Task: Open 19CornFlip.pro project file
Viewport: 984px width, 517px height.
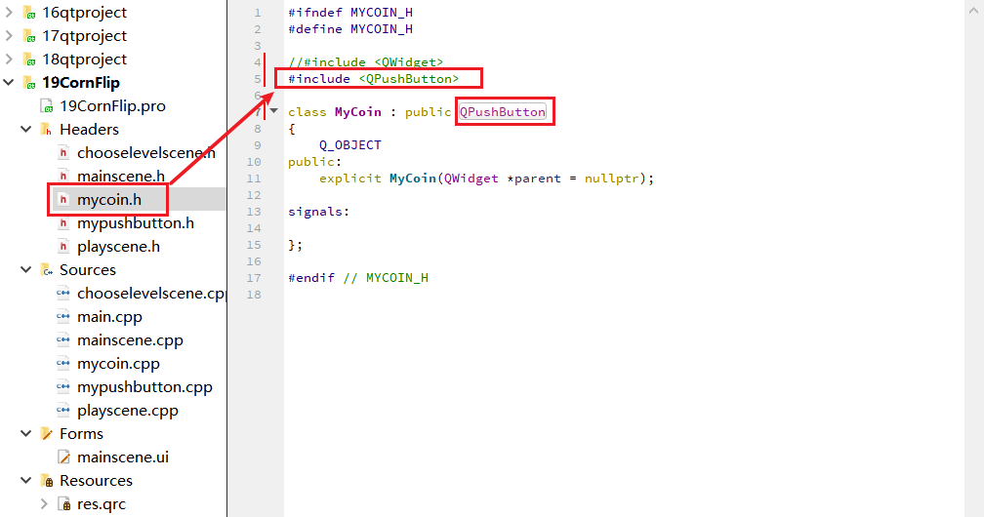Action: click(112, 106)
